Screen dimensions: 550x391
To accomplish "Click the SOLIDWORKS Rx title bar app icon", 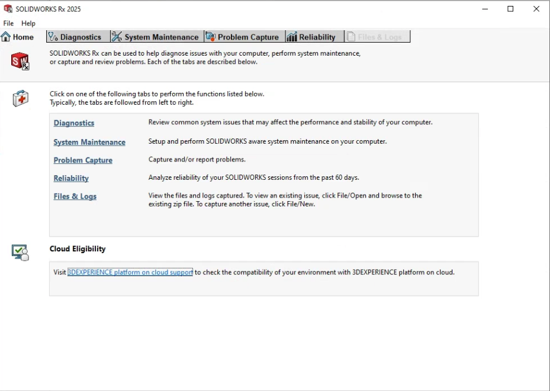I will [8, 9].
